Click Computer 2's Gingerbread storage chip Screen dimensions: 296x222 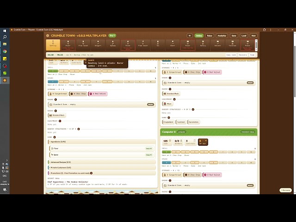coord(172,175)
